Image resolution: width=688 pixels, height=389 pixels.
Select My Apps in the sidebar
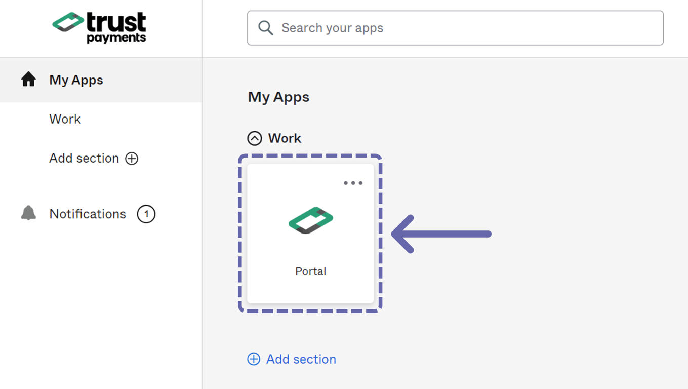coord(76,80)
